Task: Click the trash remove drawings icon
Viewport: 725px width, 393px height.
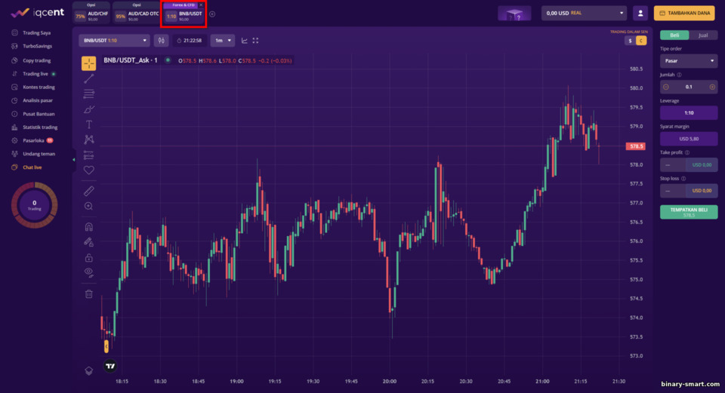Action: tap(89, 293)
